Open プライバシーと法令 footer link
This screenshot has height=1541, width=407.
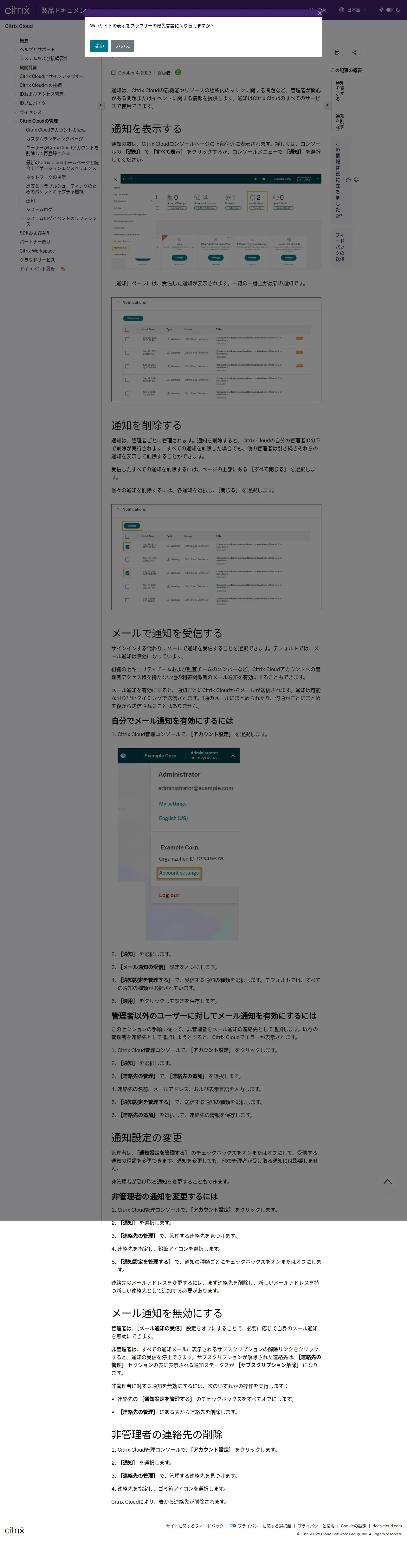coord(316,1526)
